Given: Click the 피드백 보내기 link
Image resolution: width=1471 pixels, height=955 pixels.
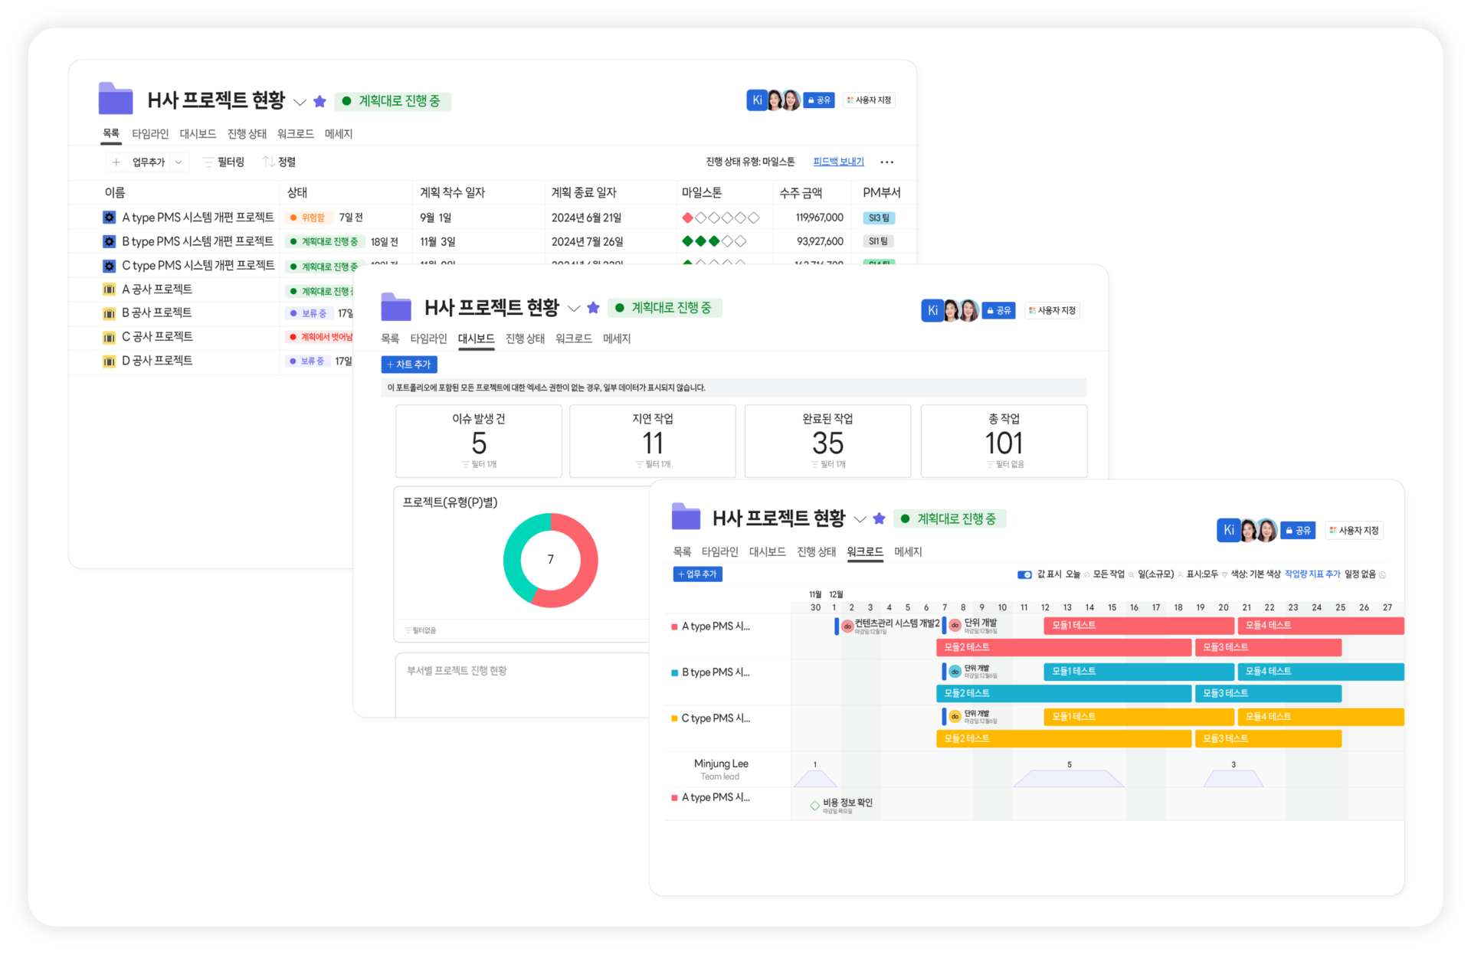Looking at the screenshot, I should (838, 162).
